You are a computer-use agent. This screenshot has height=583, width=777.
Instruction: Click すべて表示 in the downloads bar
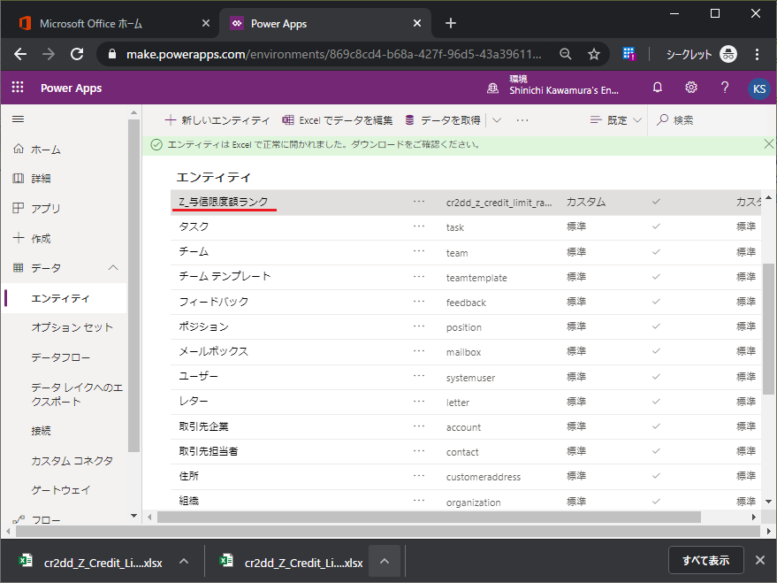[705, 560]
